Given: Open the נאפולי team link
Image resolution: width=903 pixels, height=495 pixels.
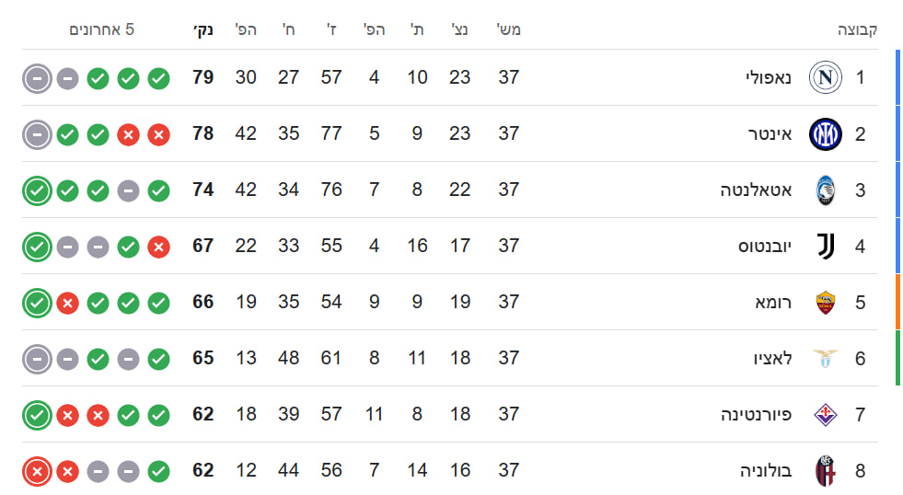Looking at the screenshot, I should click(x=768, y=78).
